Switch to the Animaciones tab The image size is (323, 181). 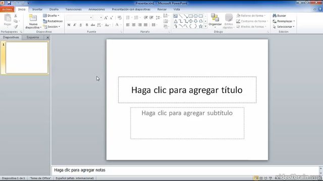(x=97, y=9)
